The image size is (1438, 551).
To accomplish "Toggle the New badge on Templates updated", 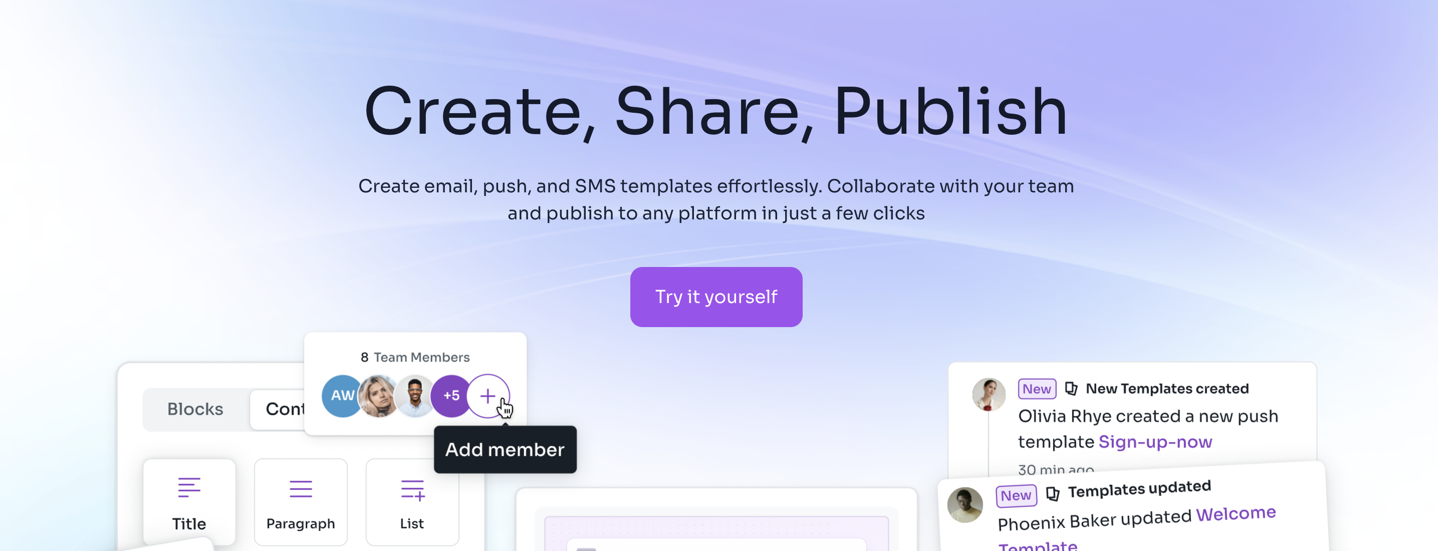I will [1015, 493].
